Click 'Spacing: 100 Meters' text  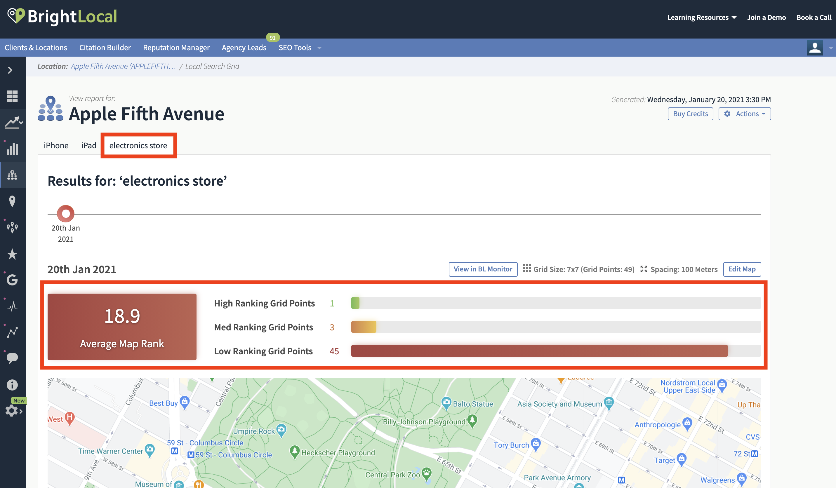pyautogui.click(x=684, y=269)
